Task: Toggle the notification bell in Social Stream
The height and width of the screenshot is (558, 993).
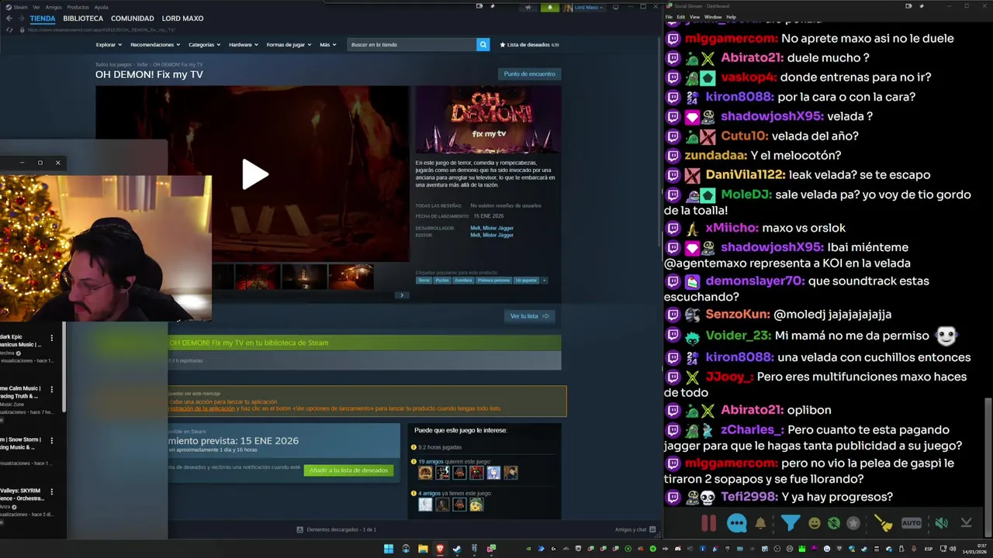Action: coord(760,523)
